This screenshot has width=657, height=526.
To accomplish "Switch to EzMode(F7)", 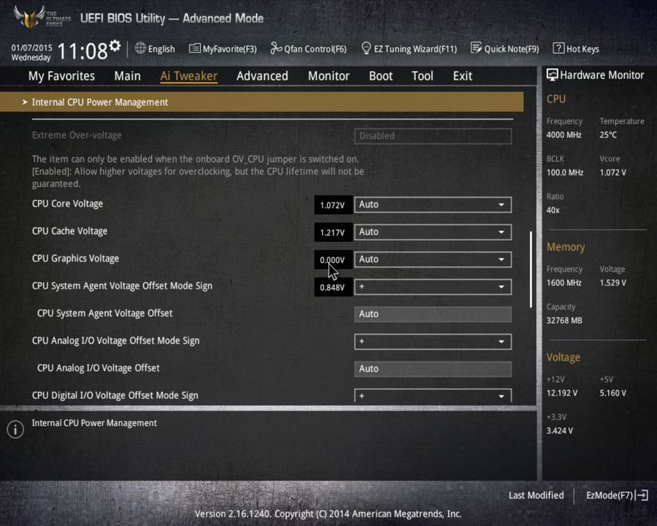I will 610,495.
